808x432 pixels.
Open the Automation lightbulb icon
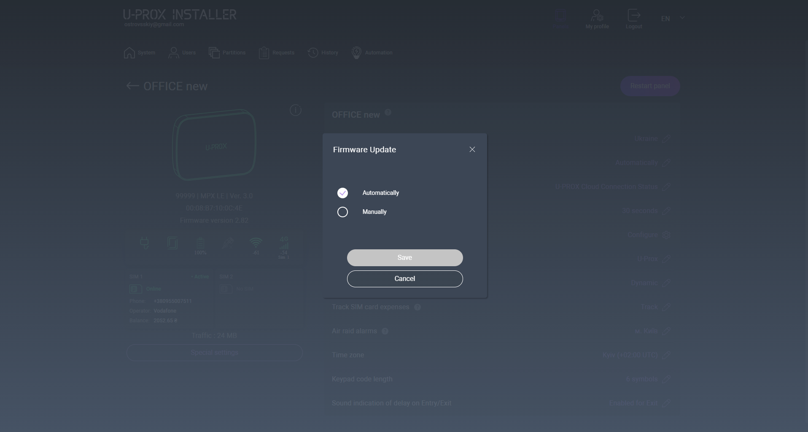point(356,53)
